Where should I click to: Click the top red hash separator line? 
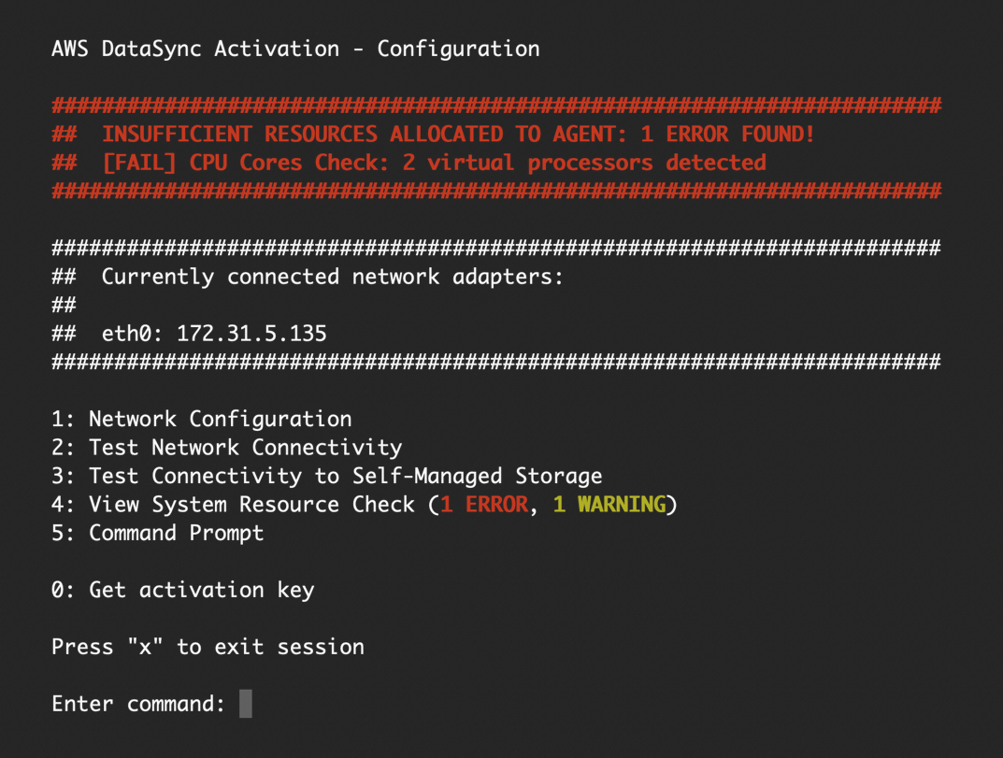(x=496, y=106)
